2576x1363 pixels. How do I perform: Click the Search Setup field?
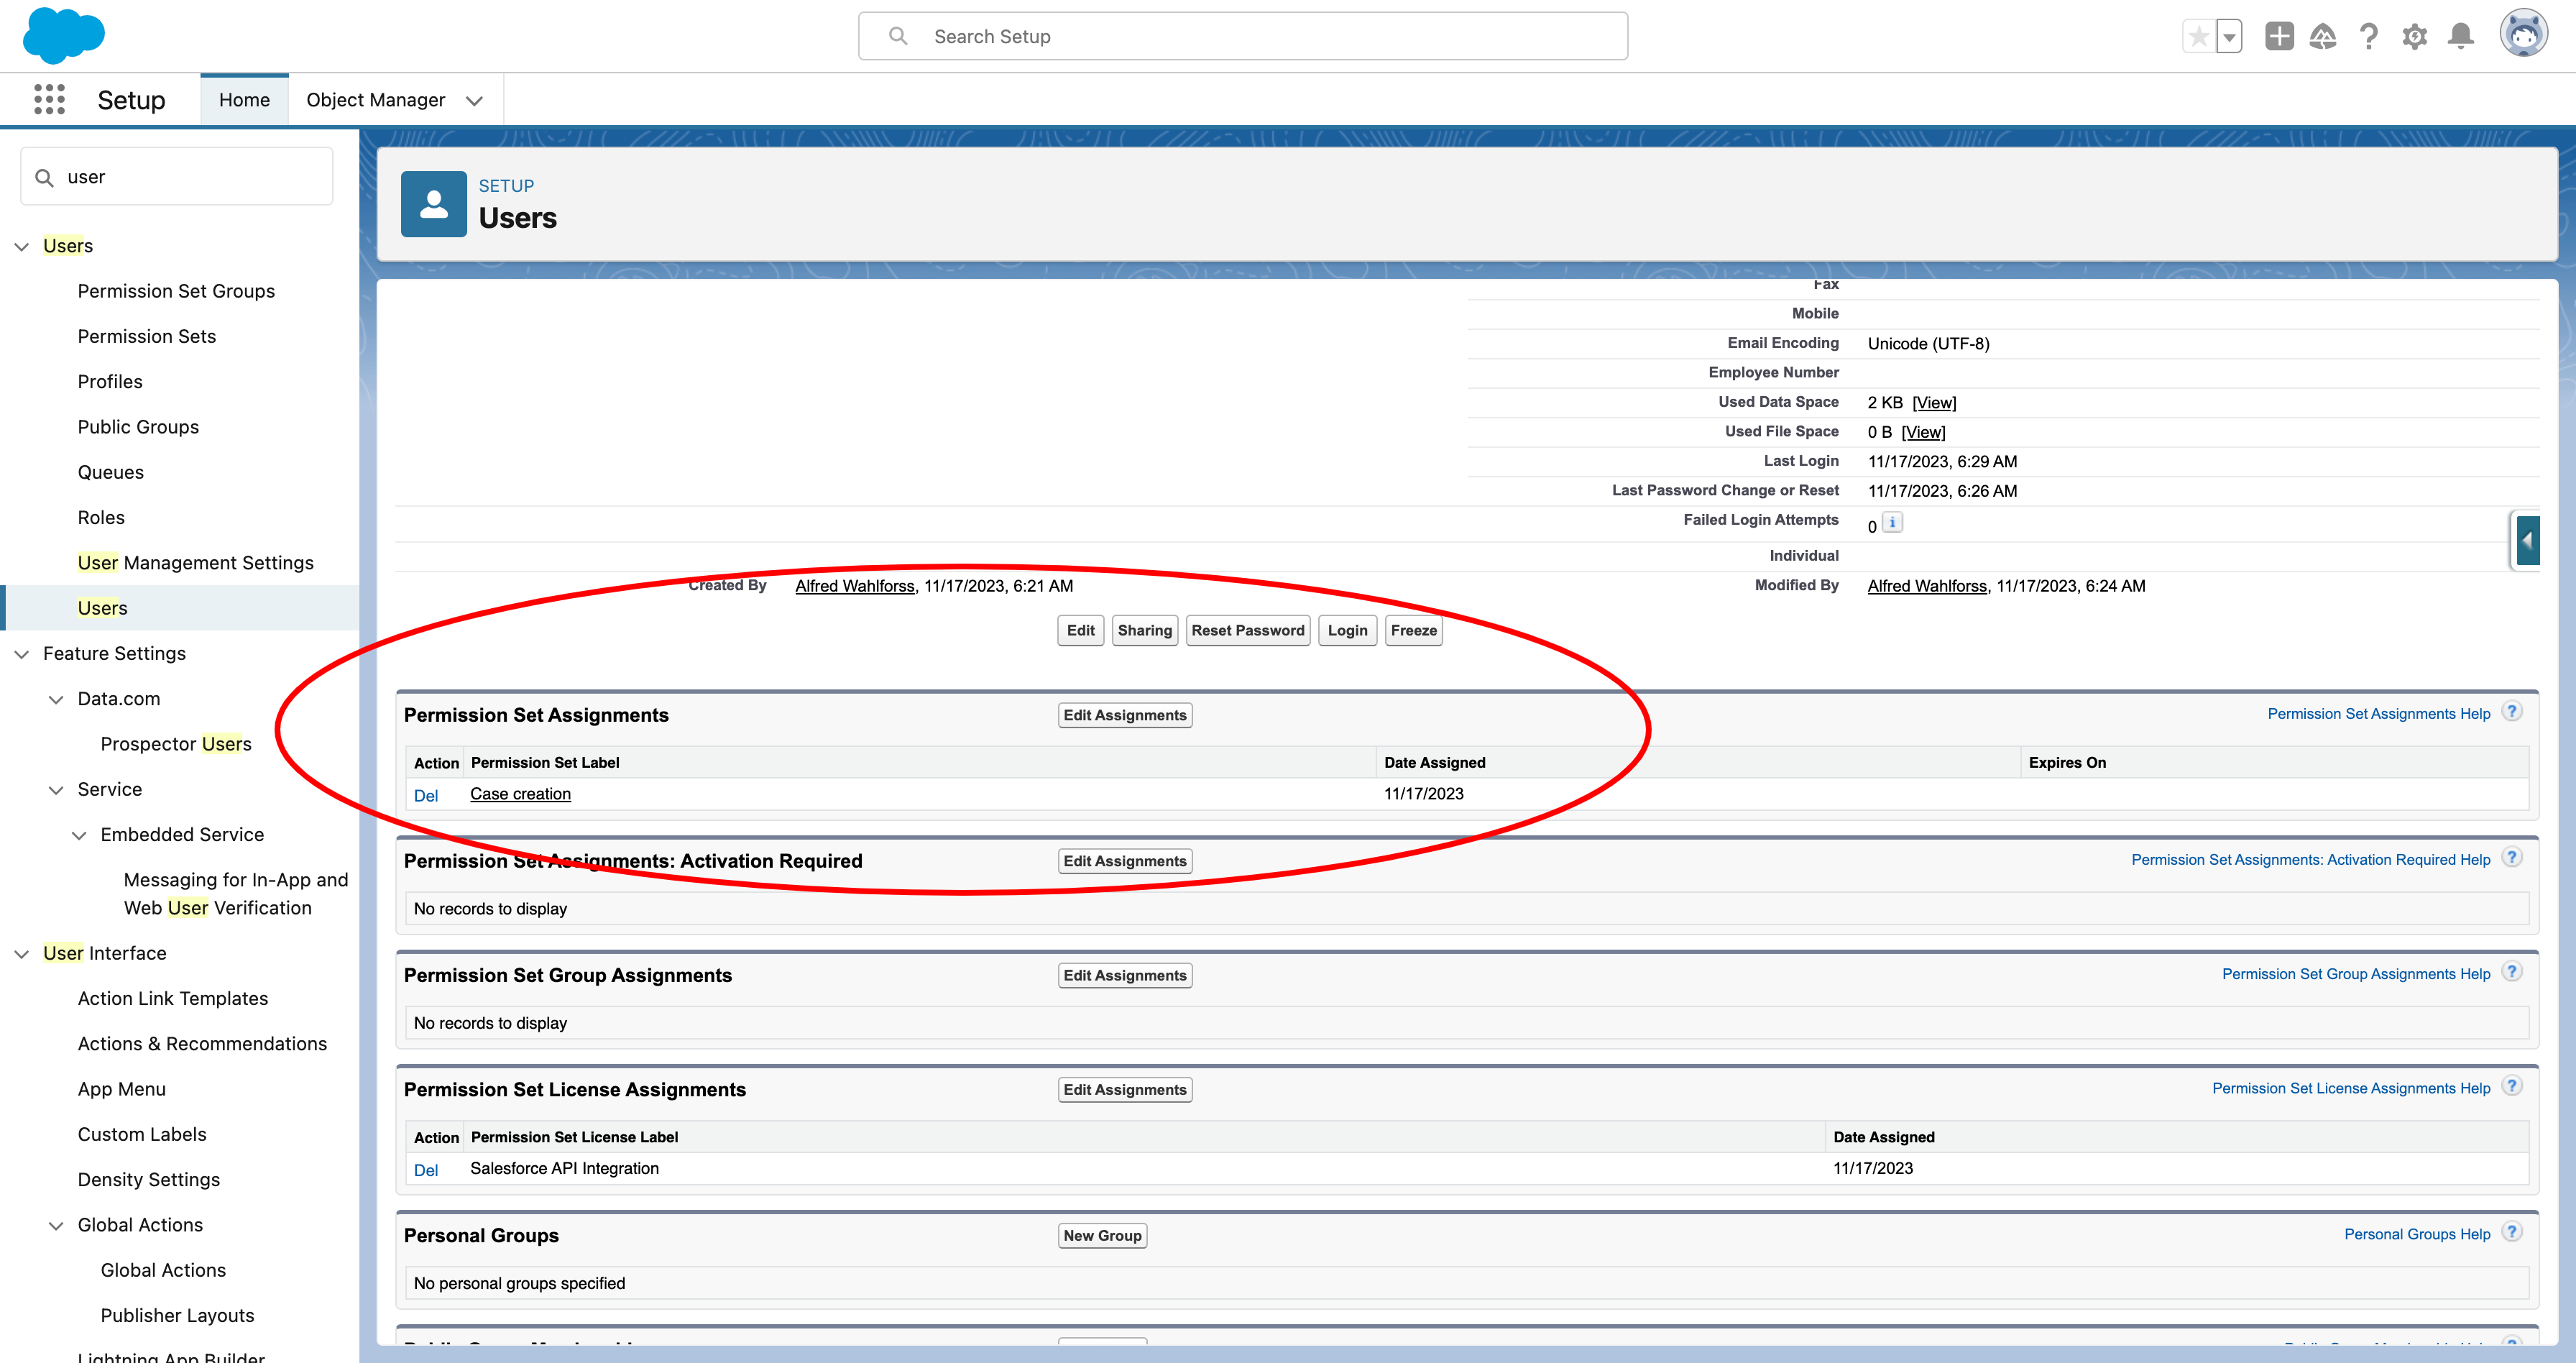pos(1243,36)
